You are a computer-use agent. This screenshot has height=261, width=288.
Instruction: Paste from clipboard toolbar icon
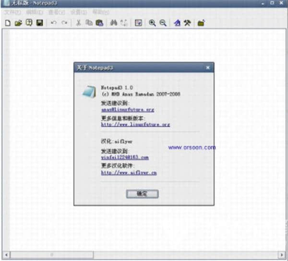click(x=99, y=23)
